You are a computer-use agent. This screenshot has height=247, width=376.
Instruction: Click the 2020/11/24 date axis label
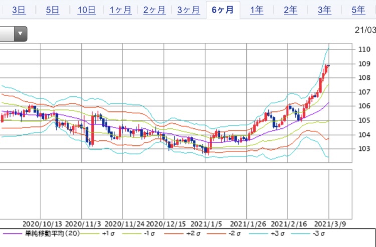[x=125, y=224]
